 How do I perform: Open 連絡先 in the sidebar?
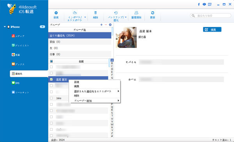coord(29,74)
